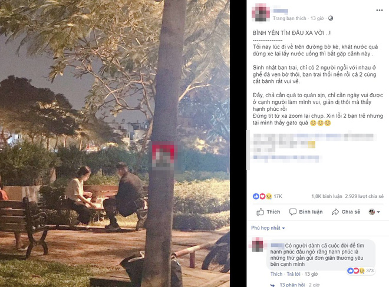Click Thích under the top comment
This screenshot has height=287, width=389.
click(276, 274)
